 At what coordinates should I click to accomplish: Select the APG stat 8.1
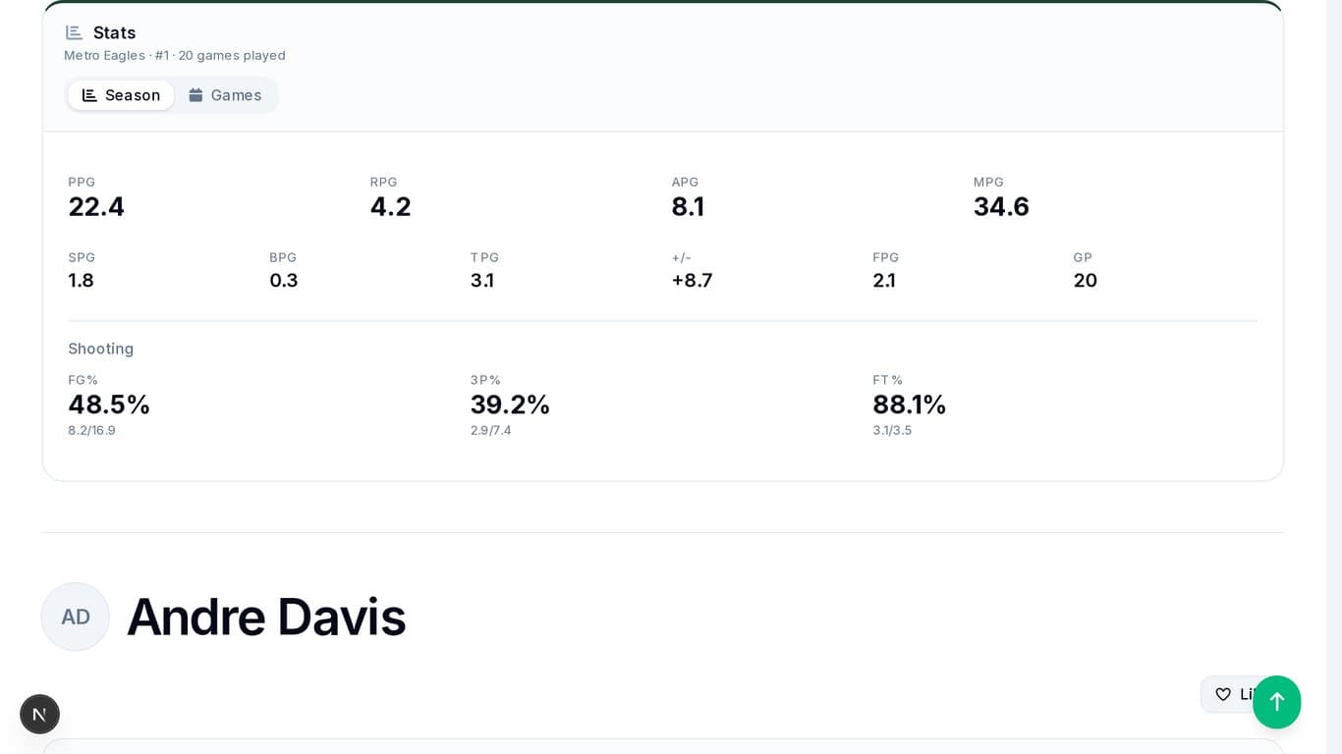[688, 206]
